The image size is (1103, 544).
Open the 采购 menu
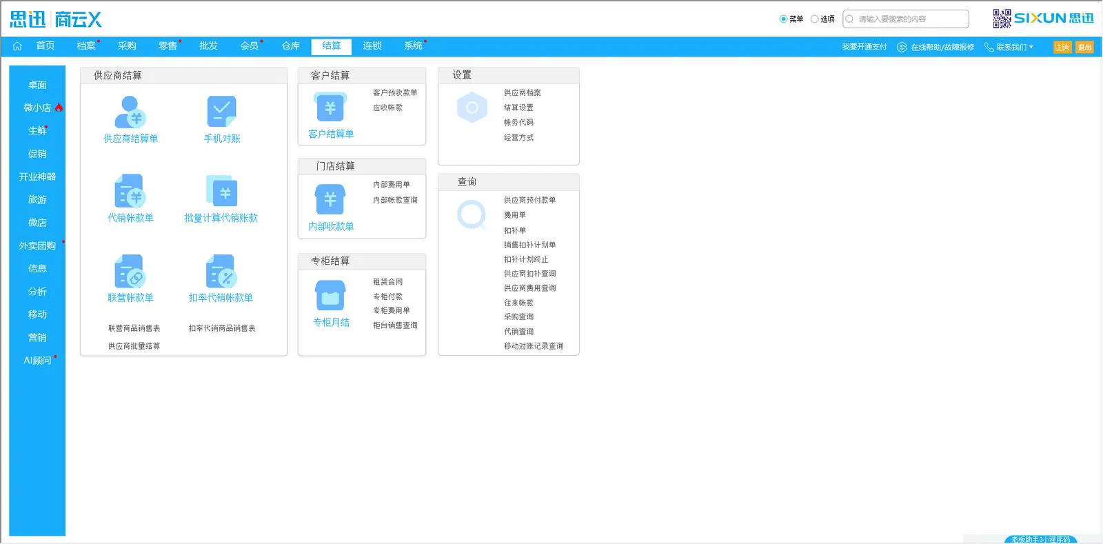(x=127, y=46)
